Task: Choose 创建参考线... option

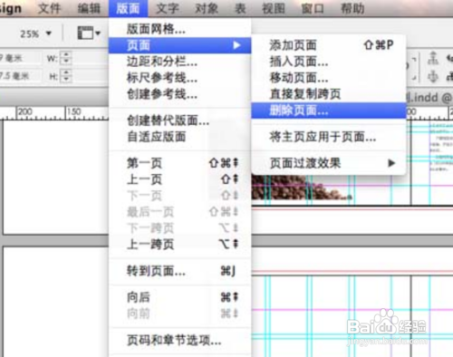Action: coord(180,94)
